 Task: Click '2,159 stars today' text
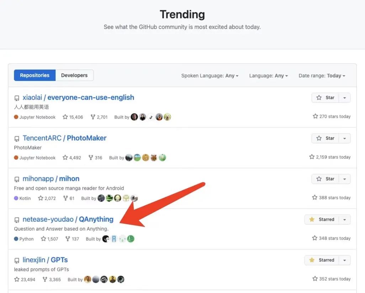tap(333, 157)
